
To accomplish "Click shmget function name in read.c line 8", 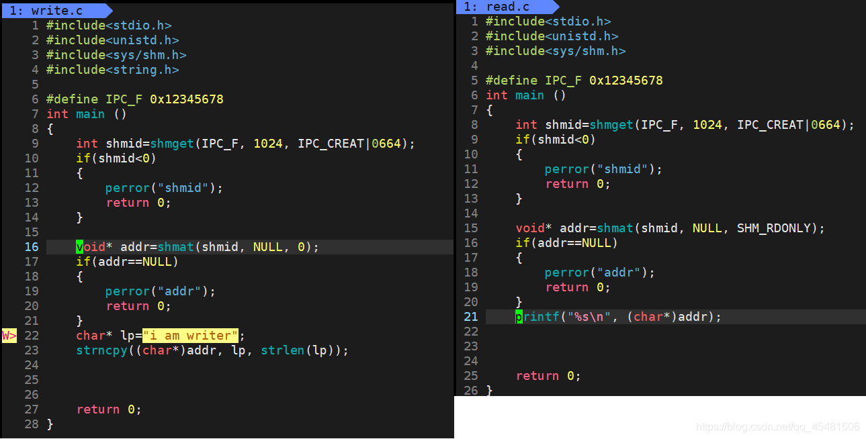I will pos(611,125).
